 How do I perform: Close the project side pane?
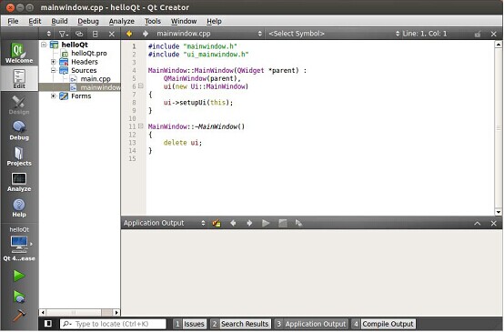112,34
